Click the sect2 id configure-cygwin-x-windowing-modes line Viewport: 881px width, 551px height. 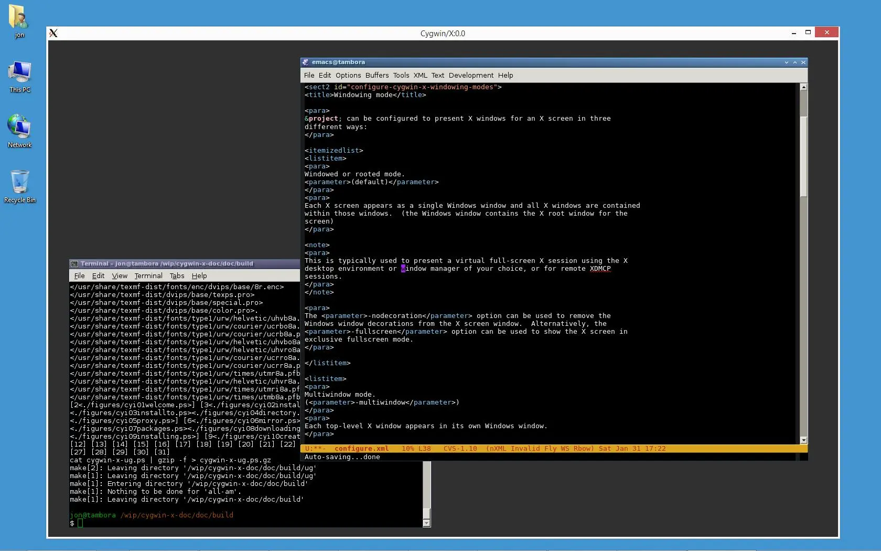click(403, 87)
